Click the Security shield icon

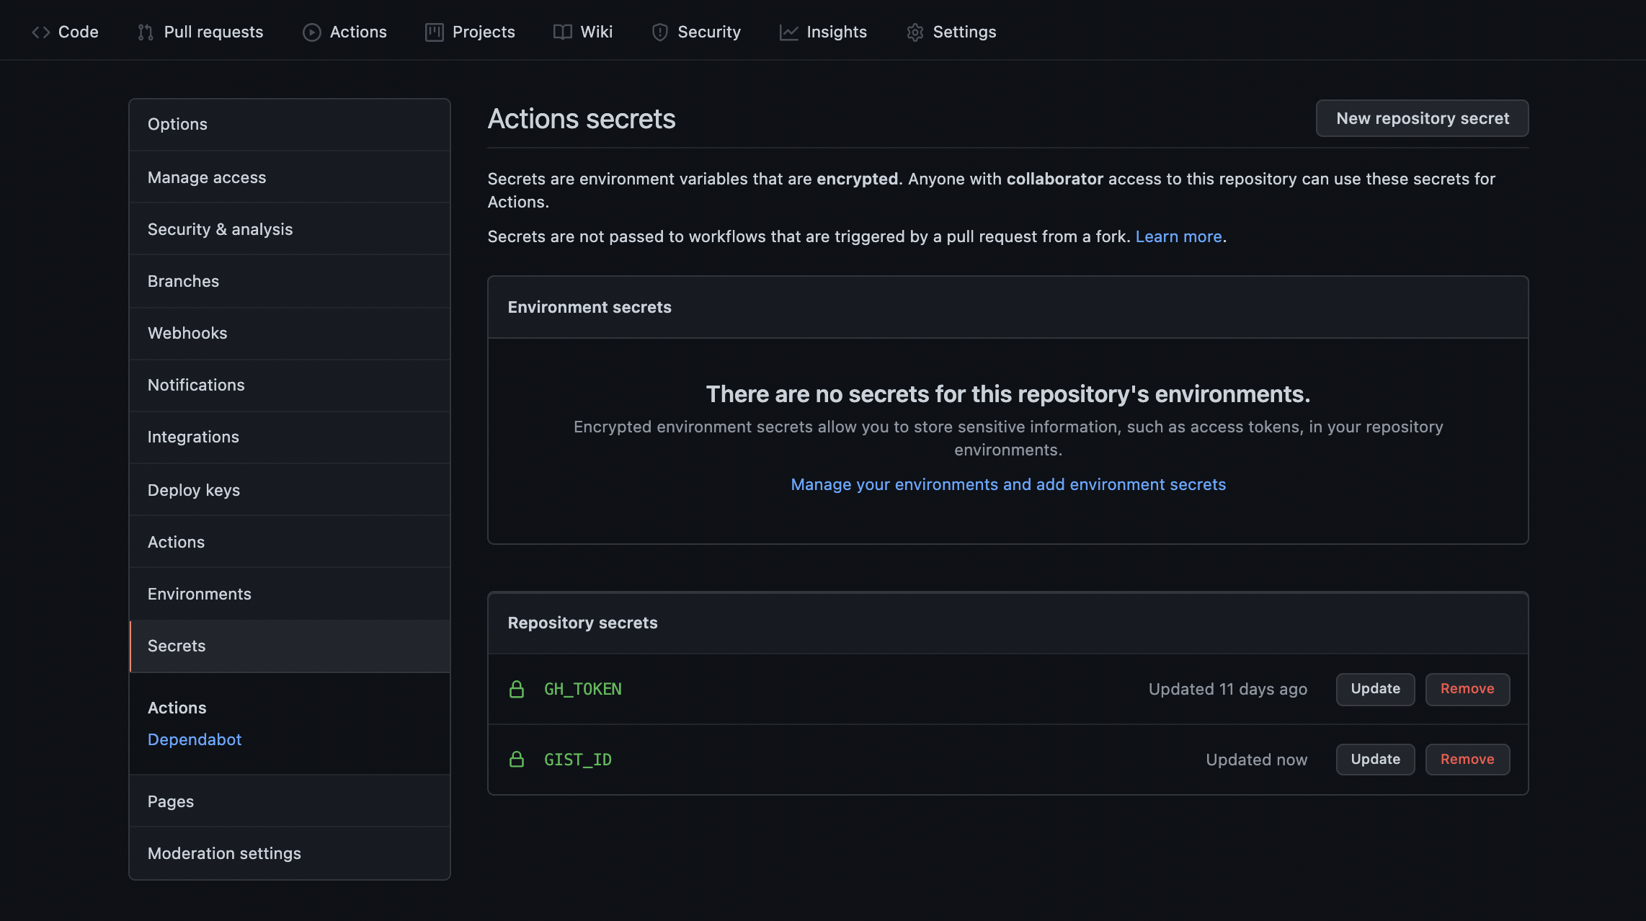659,32
